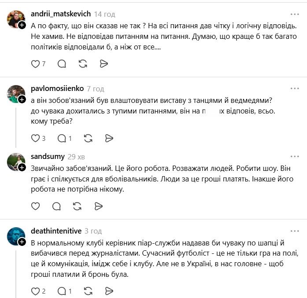Image resolution: width=307 pixels, height=298 pixels.
Task: Share deathintenitive's comment via arrow icon
Action: 109,291
